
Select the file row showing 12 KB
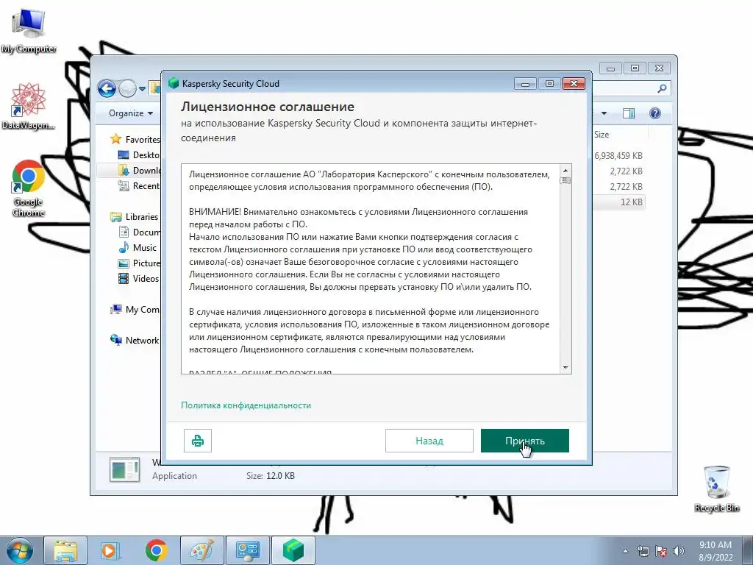[x=618, y=202]
